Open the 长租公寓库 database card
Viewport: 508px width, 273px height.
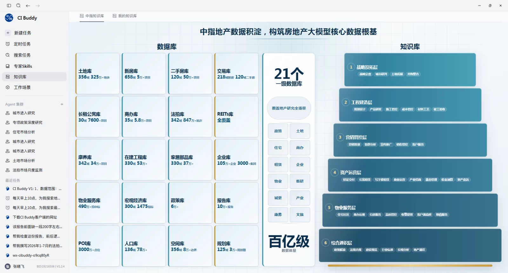(x=97, y=117)
